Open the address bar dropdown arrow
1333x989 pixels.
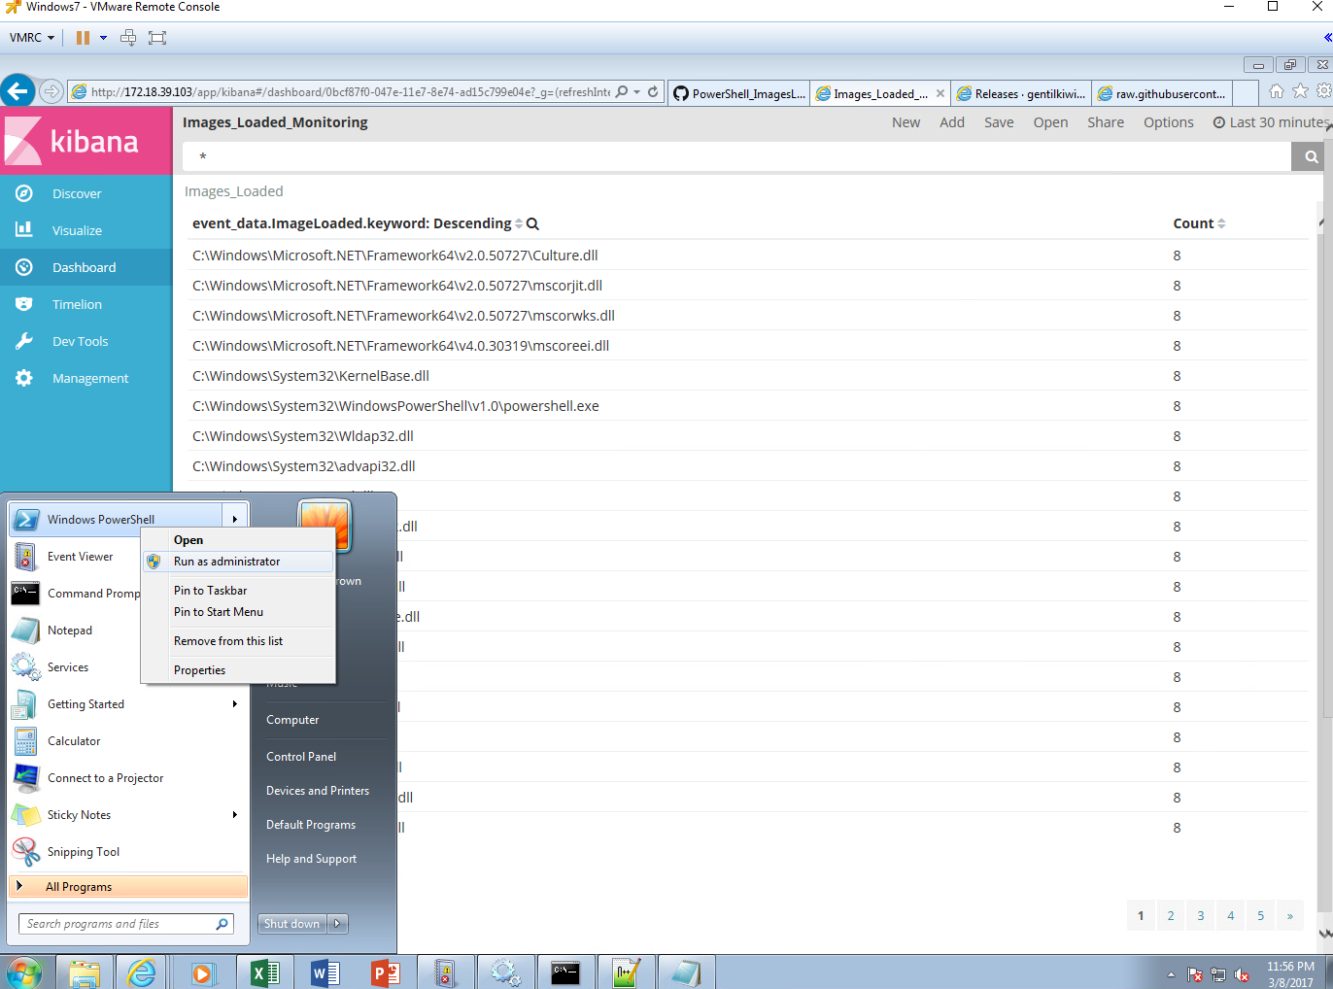pos(637,92)
